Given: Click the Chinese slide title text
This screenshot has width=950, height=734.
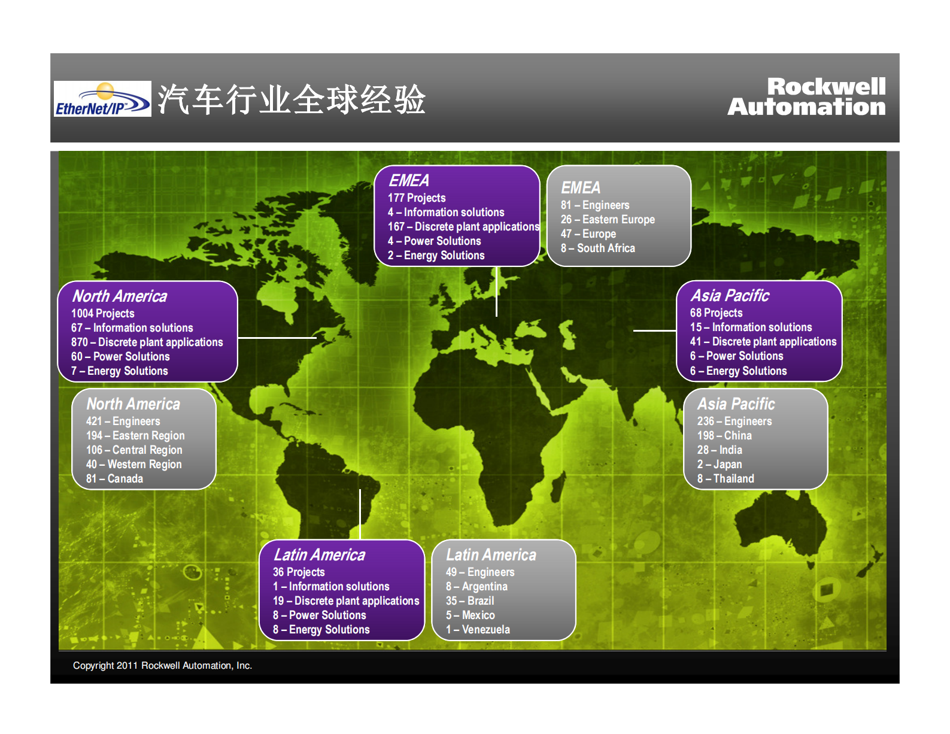Looking at the screenshot, I should click(291, 99).
